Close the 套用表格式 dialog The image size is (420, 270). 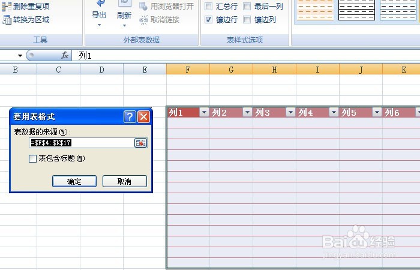click(143, 117)
